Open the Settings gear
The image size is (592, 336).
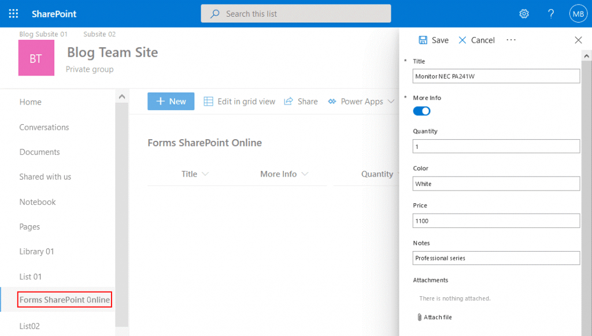524,13
